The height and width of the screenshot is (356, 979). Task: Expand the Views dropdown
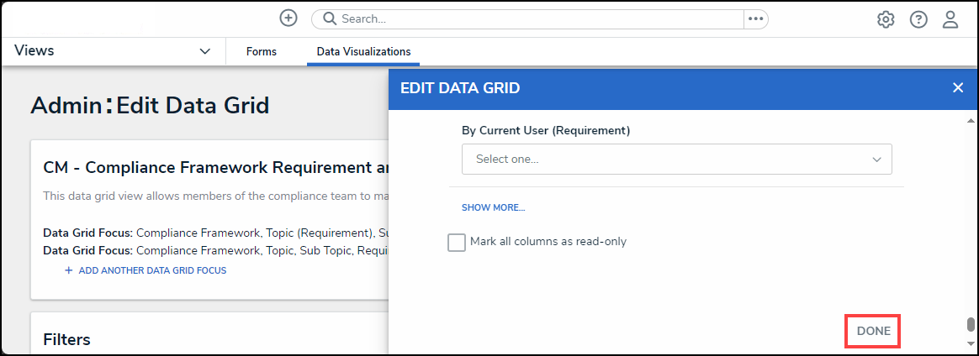point(204,51)
